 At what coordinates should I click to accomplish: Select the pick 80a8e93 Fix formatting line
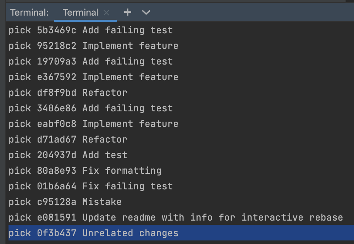pyautogui.click(x=85, y=170)
